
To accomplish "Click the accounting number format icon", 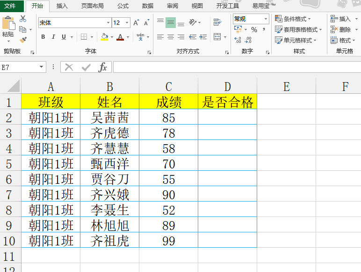I will click(x=238, y=29).
